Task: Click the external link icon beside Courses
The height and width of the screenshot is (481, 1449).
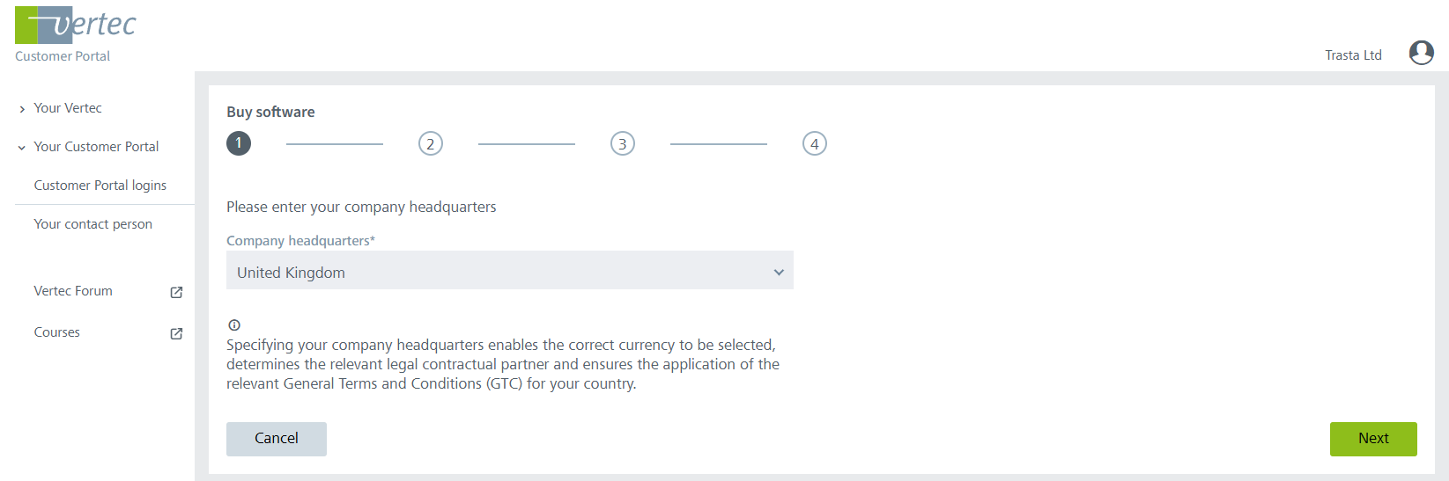Action: click(x=176, y=333)
